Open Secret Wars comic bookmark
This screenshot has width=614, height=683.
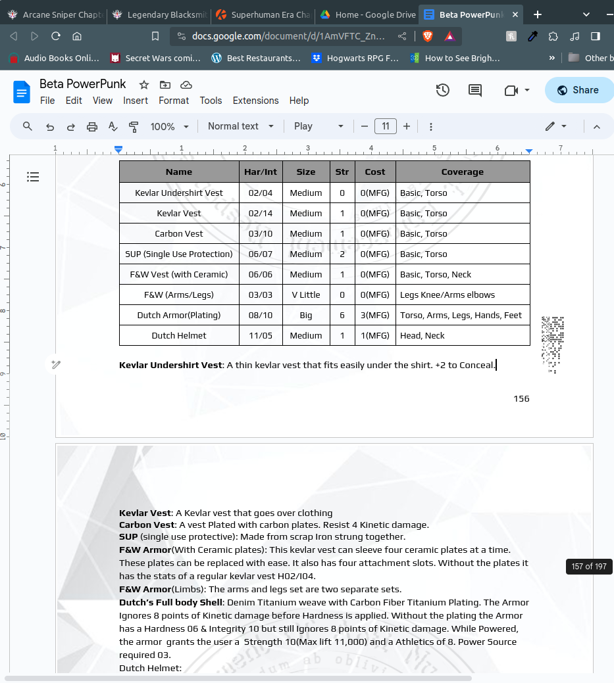(x=155, y=58)
